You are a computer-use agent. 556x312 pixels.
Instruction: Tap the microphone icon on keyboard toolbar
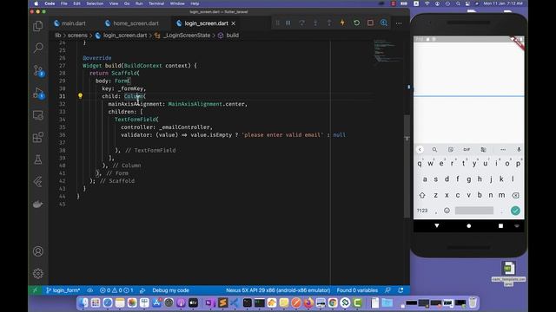(x=519, y=150)
